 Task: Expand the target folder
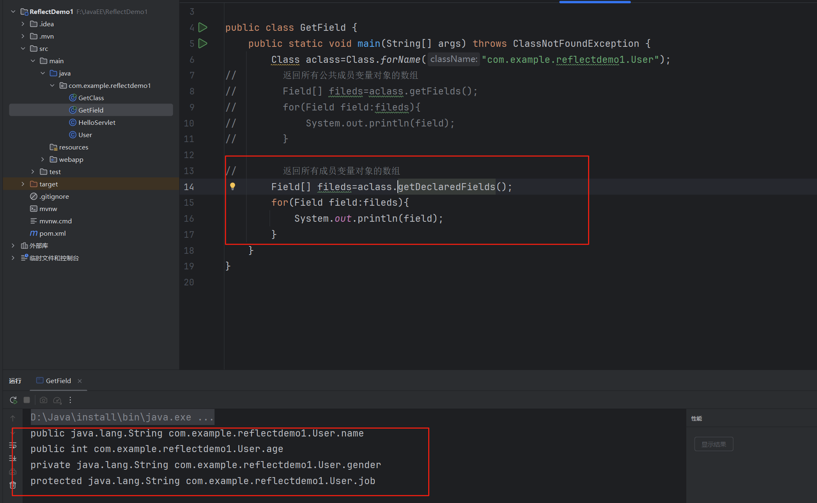[23, 184]
